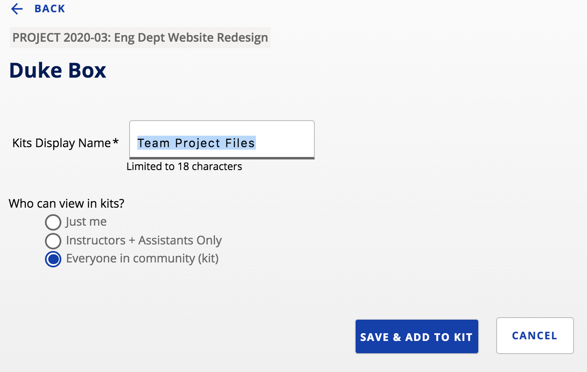Select the Just me radio button
The width and height of the screenshot is (587, 372).
click(x=53, y=222)
